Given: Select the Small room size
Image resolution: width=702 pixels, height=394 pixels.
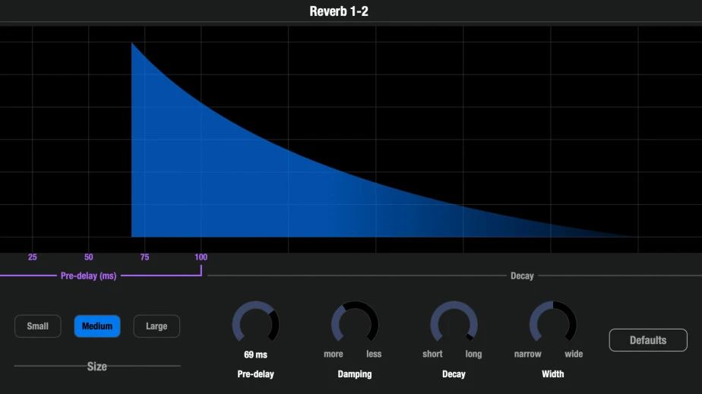Looking at the screenshot, I should click(x=38, y=326).
